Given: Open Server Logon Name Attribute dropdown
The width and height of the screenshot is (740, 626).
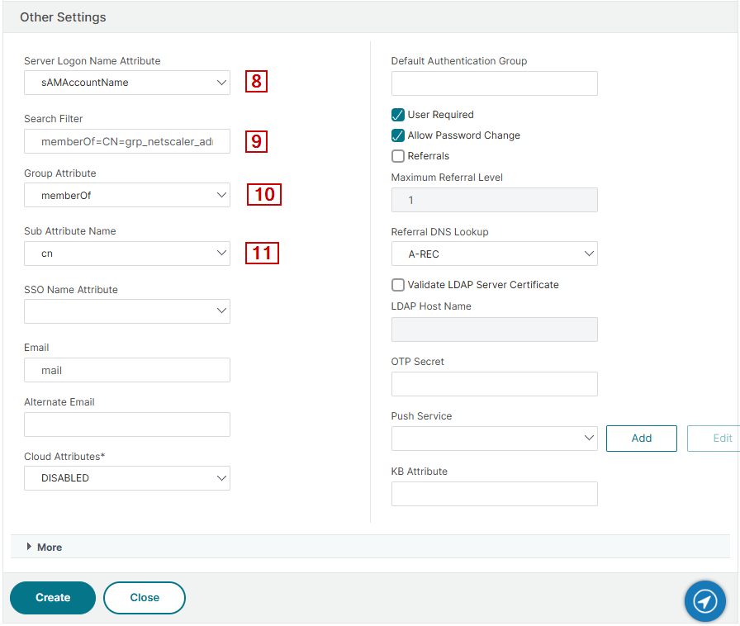Looking at the screenshot, I should (127, 83).
